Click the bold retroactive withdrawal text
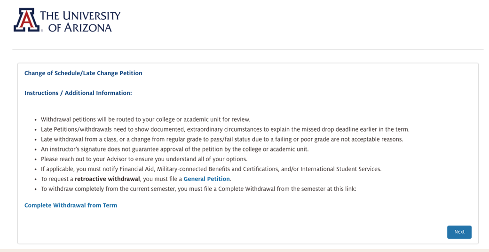The height and width of the screenshot is (252, 489). [x=107, y=179]
